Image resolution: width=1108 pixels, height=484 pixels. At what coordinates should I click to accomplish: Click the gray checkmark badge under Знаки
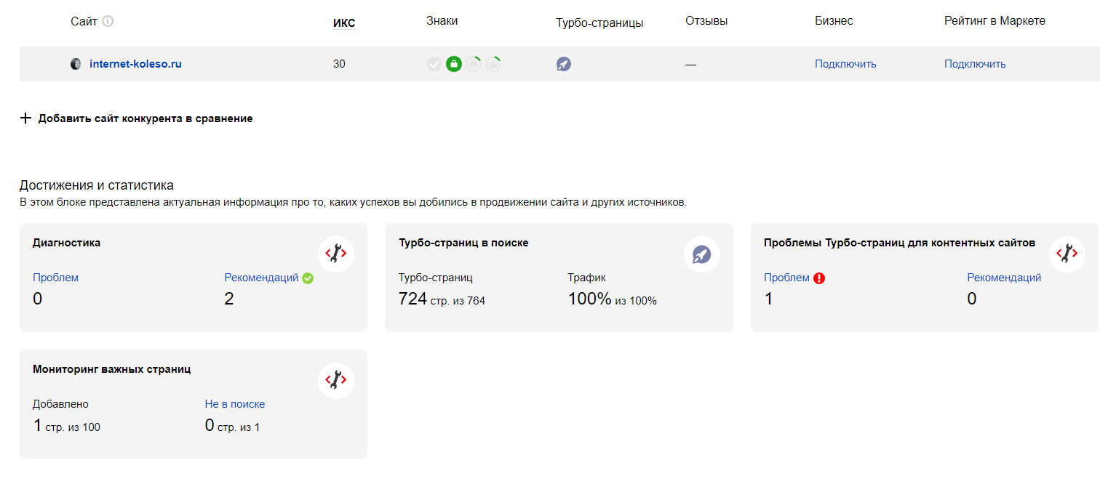(x=434, y=64)
